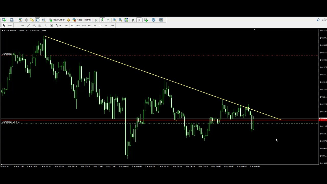
Task: Click the New Order button
Action: (57, 20)
